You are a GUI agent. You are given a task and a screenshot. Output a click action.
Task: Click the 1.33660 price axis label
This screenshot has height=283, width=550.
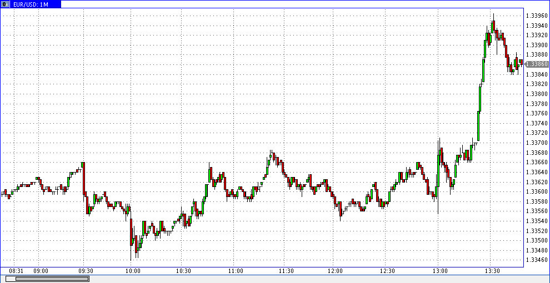tap(537, 162)
